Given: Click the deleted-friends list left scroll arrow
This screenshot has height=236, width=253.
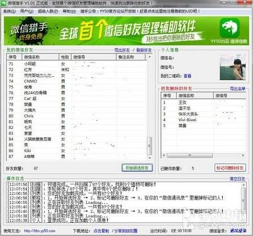Looking at the screenshot, I should pos(164,155).
